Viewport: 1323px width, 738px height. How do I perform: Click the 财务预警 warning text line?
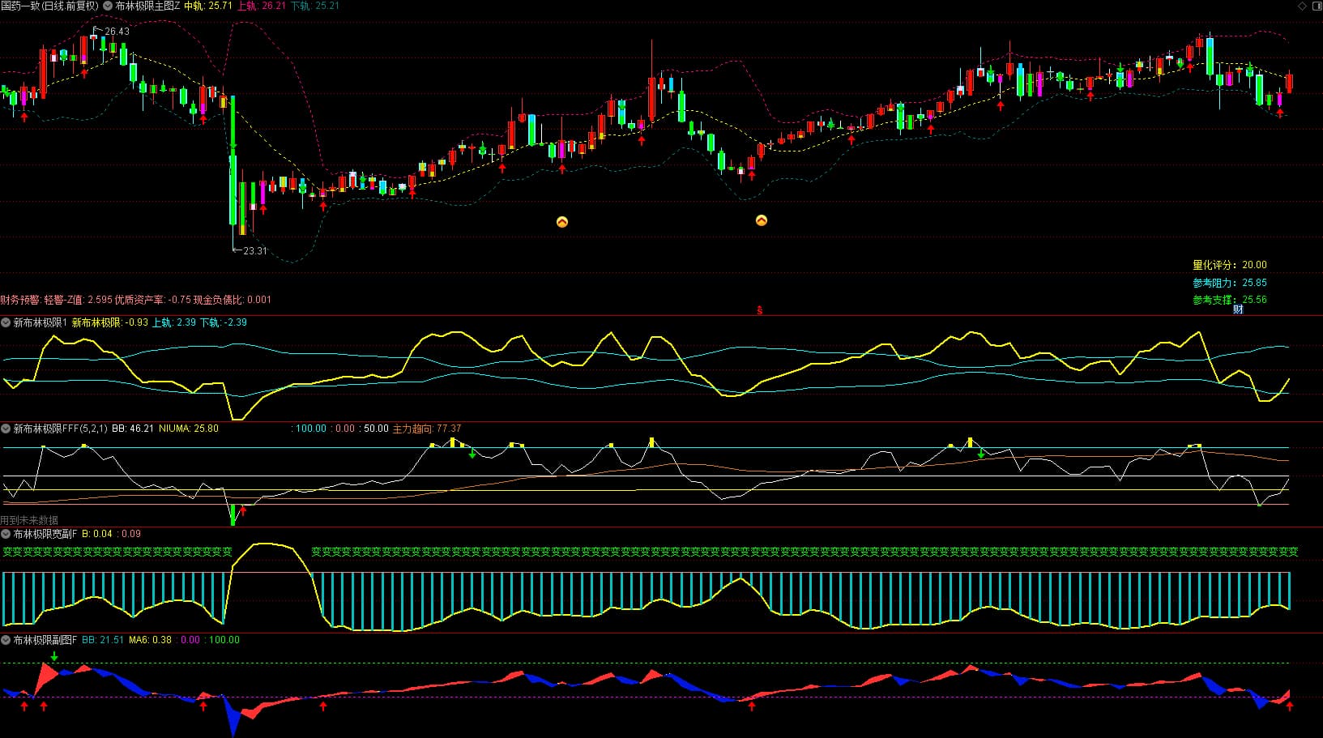136,300
